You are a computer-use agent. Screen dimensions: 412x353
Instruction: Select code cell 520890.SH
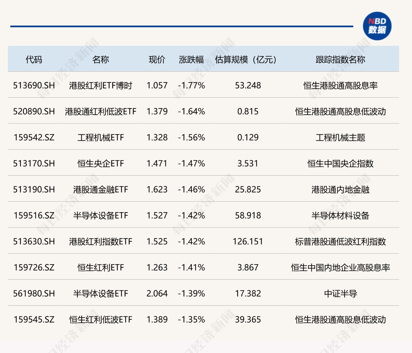(34, 111)
